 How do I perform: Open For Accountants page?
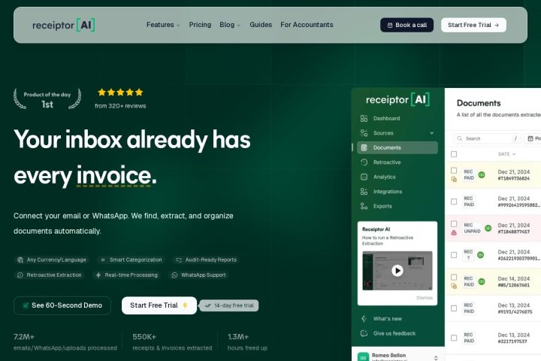pyautogui.click(x=307, y=25)
